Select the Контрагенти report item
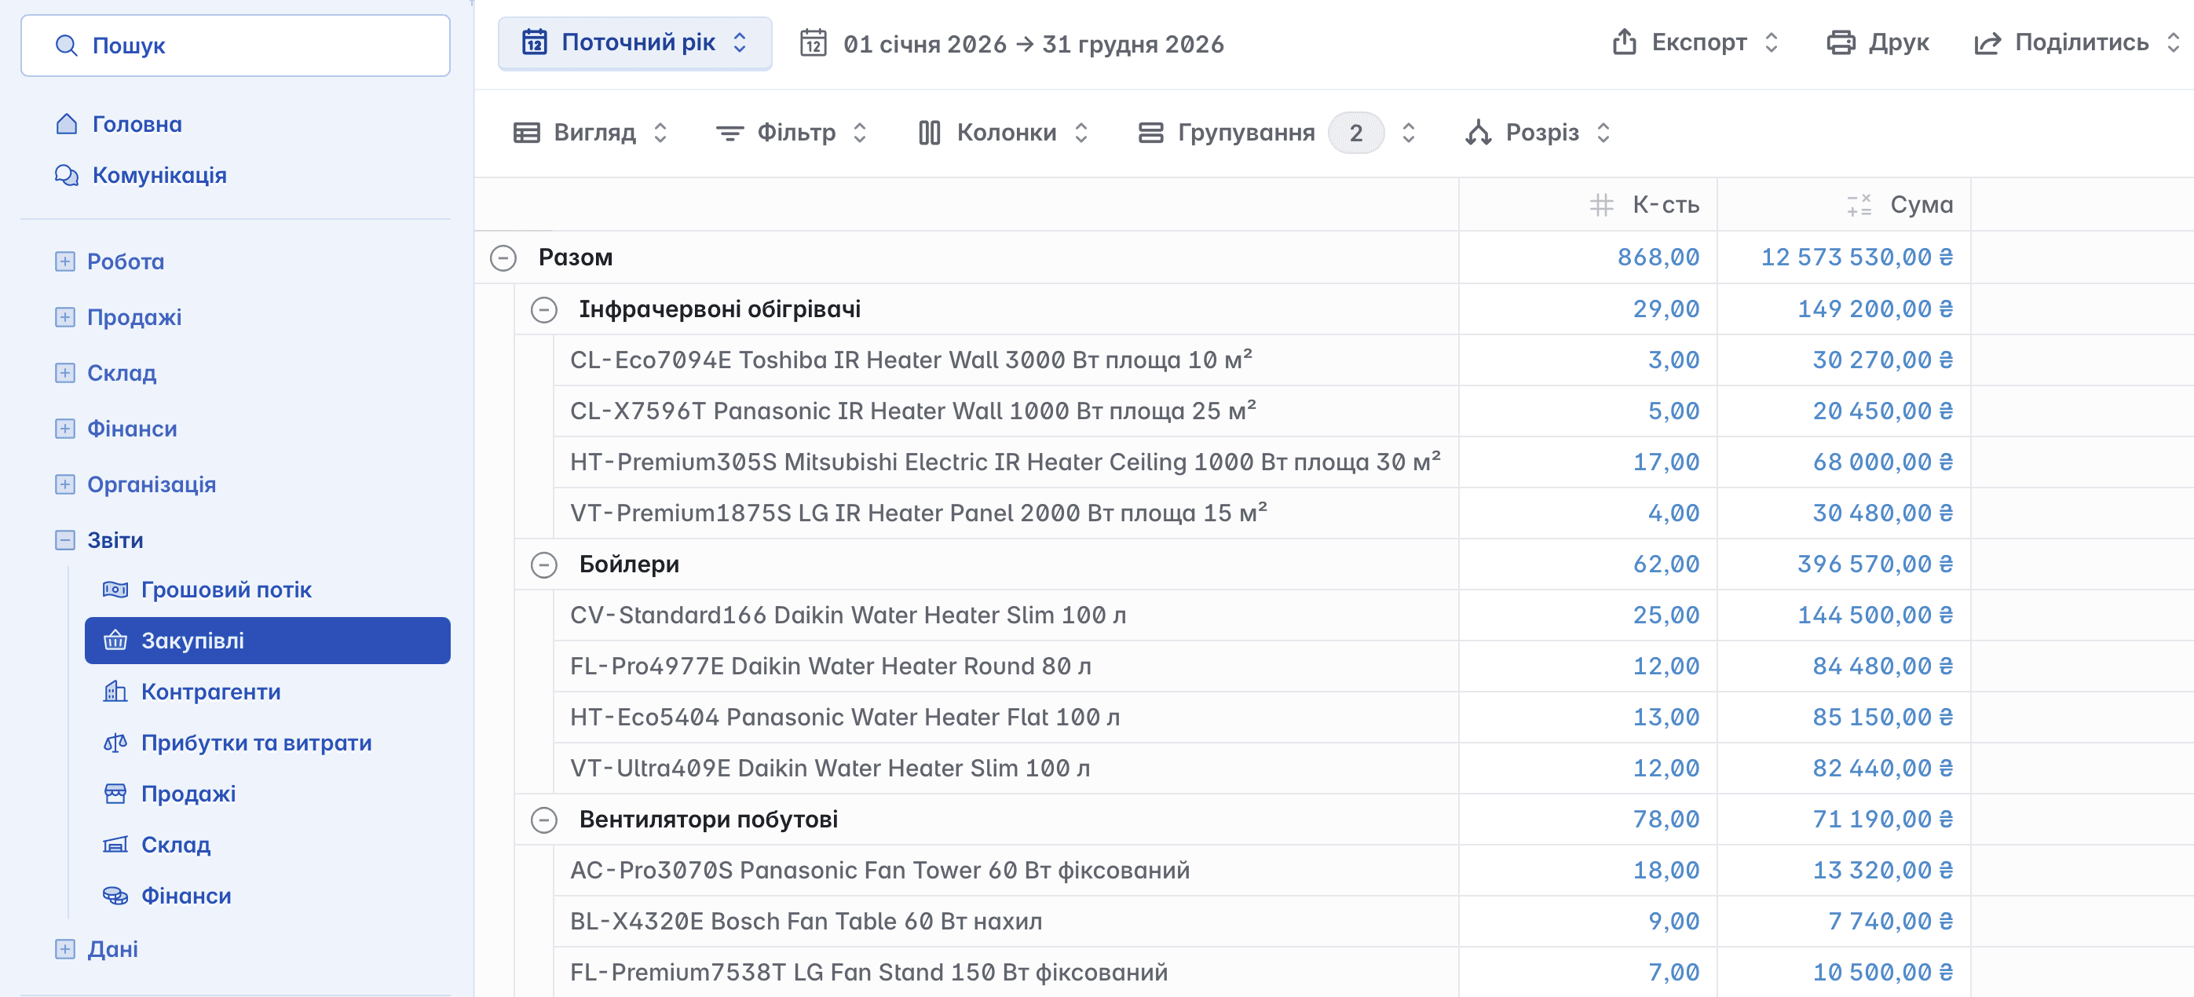This screenshot has width=2194, height=997. 210,692
